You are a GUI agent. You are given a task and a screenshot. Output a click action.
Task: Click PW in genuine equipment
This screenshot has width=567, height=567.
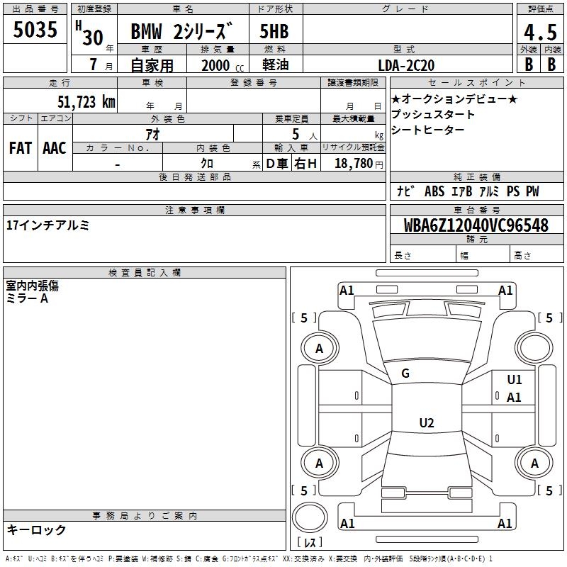click(532, 191)
